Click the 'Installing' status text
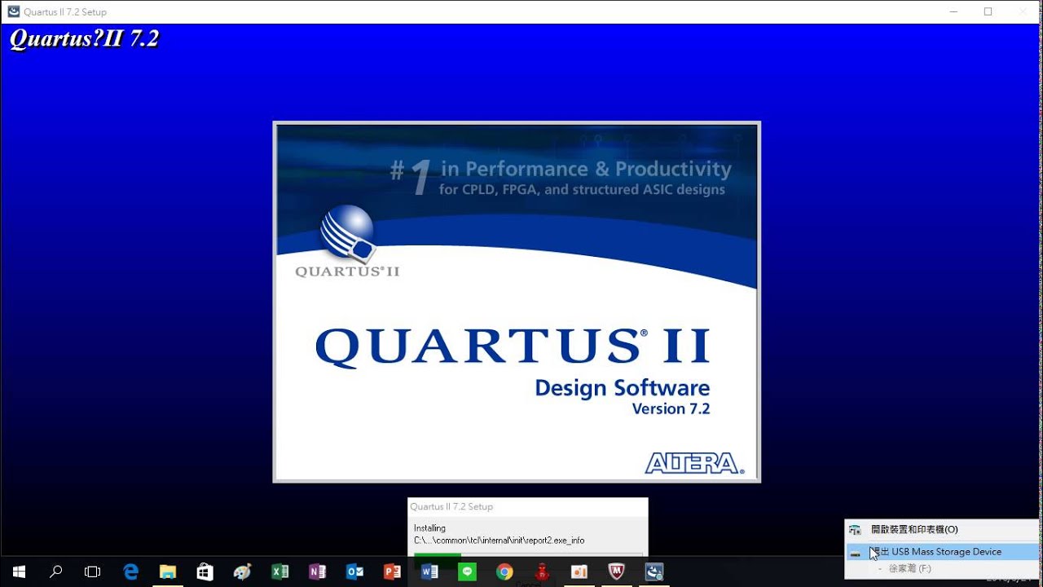Viewport: 1043px width, 587px height. click(x=429, y=528)
